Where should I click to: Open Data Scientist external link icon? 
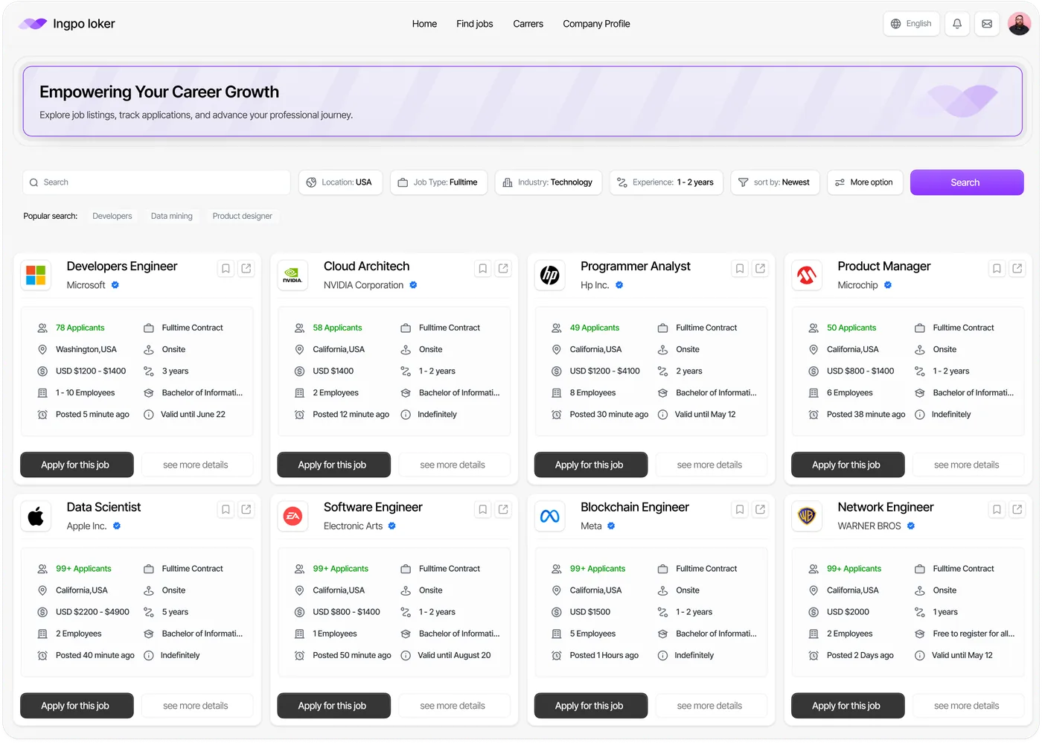click(x=246, y=510)
